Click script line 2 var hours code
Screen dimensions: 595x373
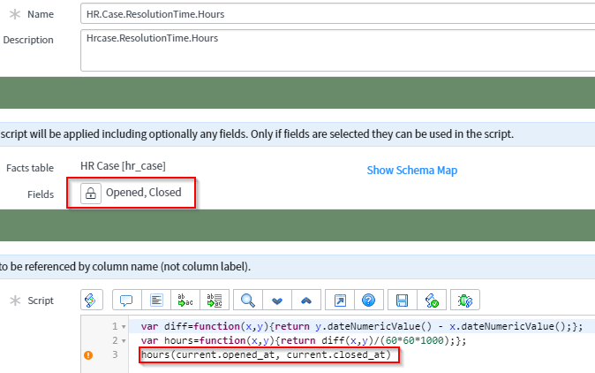click(304, 340)
